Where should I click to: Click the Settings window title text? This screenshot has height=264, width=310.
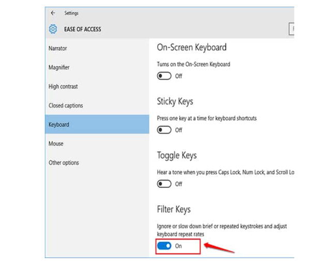[71, 13]
